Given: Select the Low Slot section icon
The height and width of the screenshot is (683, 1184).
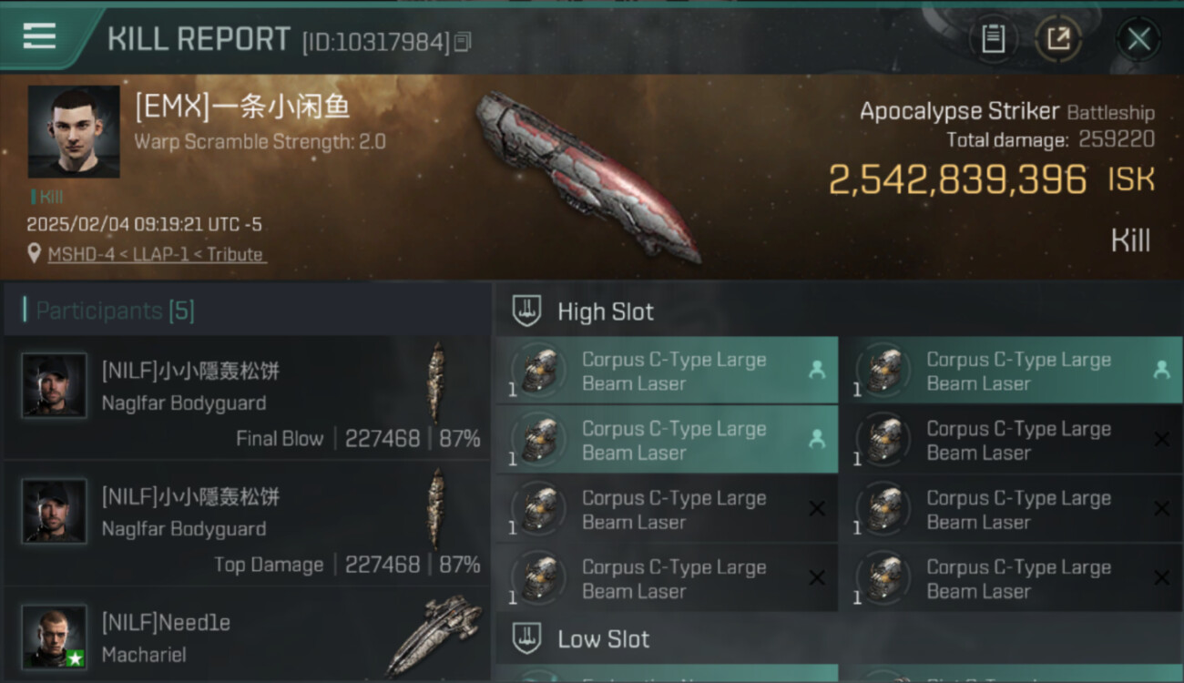Looking at the screenshot, I should tap(526, 638).
